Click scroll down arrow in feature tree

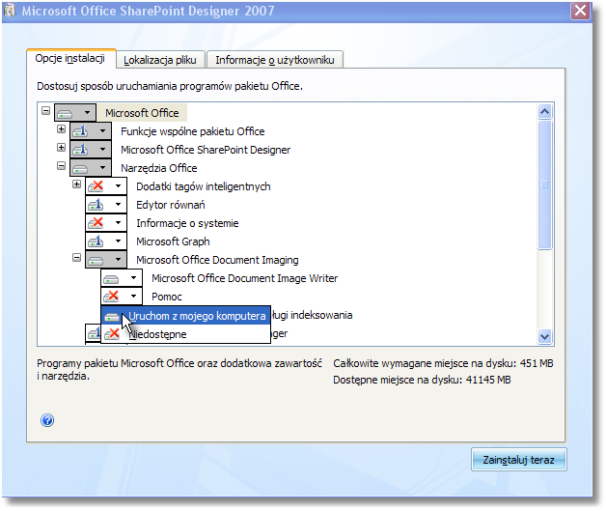[x=545, y=336]
